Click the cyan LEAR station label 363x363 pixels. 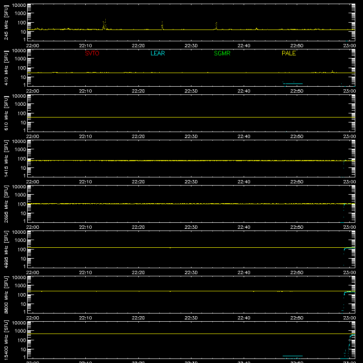point(157,53)
